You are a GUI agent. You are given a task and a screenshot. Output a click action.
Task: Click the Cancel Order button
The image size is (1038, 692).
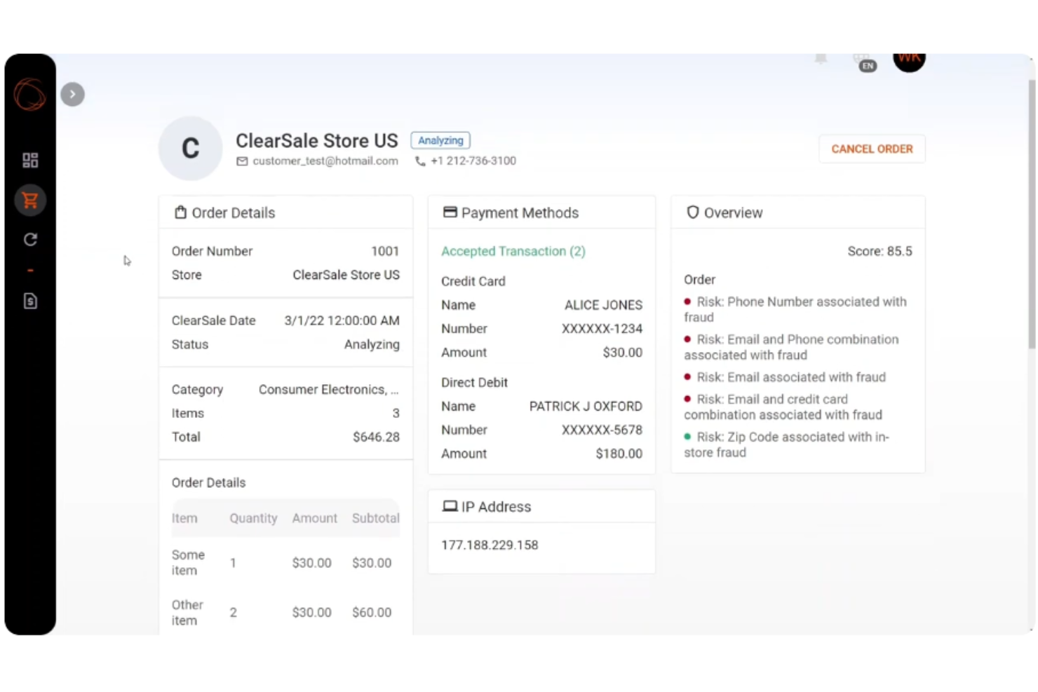point(872,149)
